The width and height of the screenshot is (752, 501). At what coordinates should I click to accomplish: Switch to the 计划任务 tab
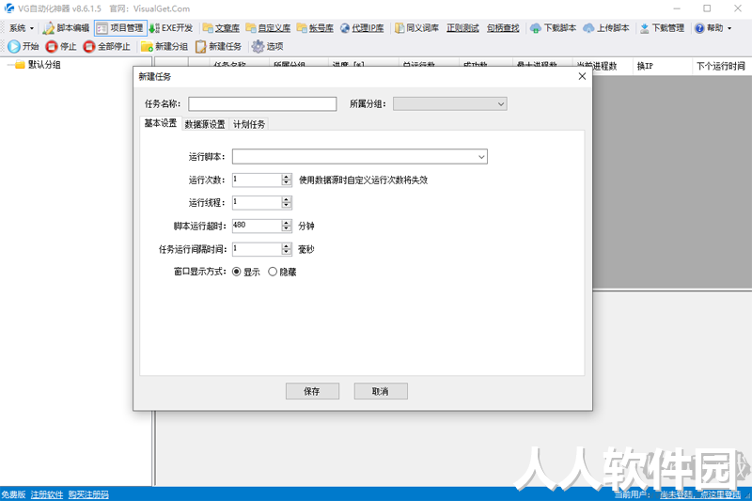click(249, 124)
